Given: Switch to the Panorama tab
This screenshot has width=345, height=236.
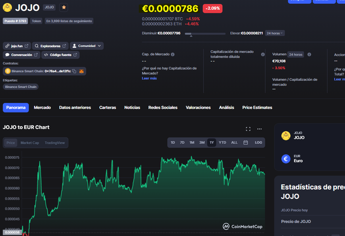Looking at the screenshot, I should [16, 108].
